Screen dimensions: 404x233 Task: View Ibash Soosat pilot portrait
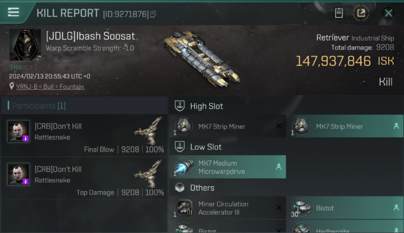point(25,45)
